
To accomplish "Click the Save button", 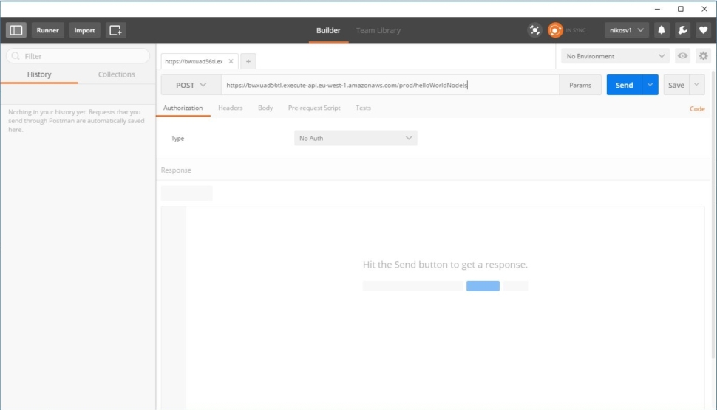I will pyautogui.click(x=676, y=85).
